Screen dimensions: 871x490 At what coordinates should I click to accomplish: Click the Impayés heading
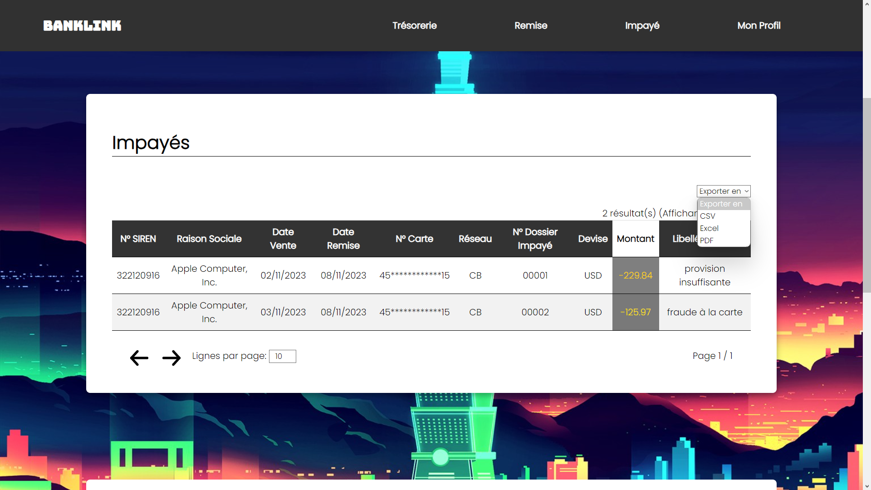(x=151, y=143)
